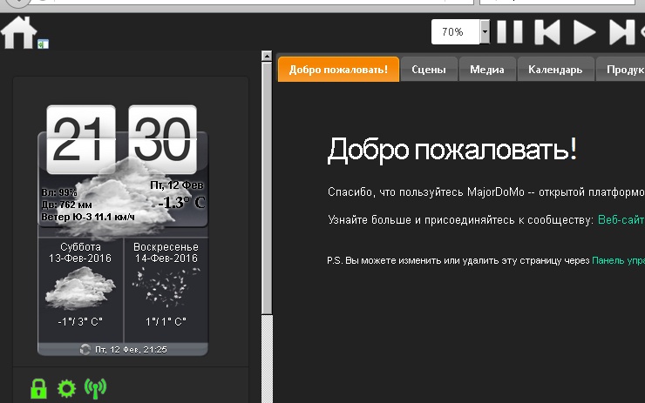This screenshot has height=403, width=645.
Task: Start media playback
Action: coord(585,31)
